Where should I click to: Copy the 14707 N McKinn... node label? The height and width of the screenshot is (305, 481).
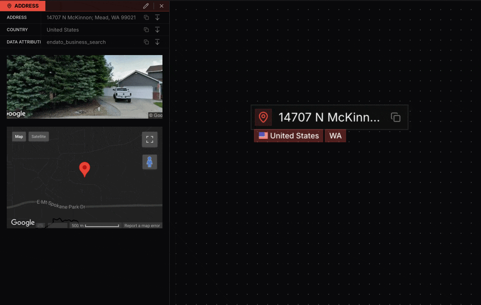(x=396, y=117)
